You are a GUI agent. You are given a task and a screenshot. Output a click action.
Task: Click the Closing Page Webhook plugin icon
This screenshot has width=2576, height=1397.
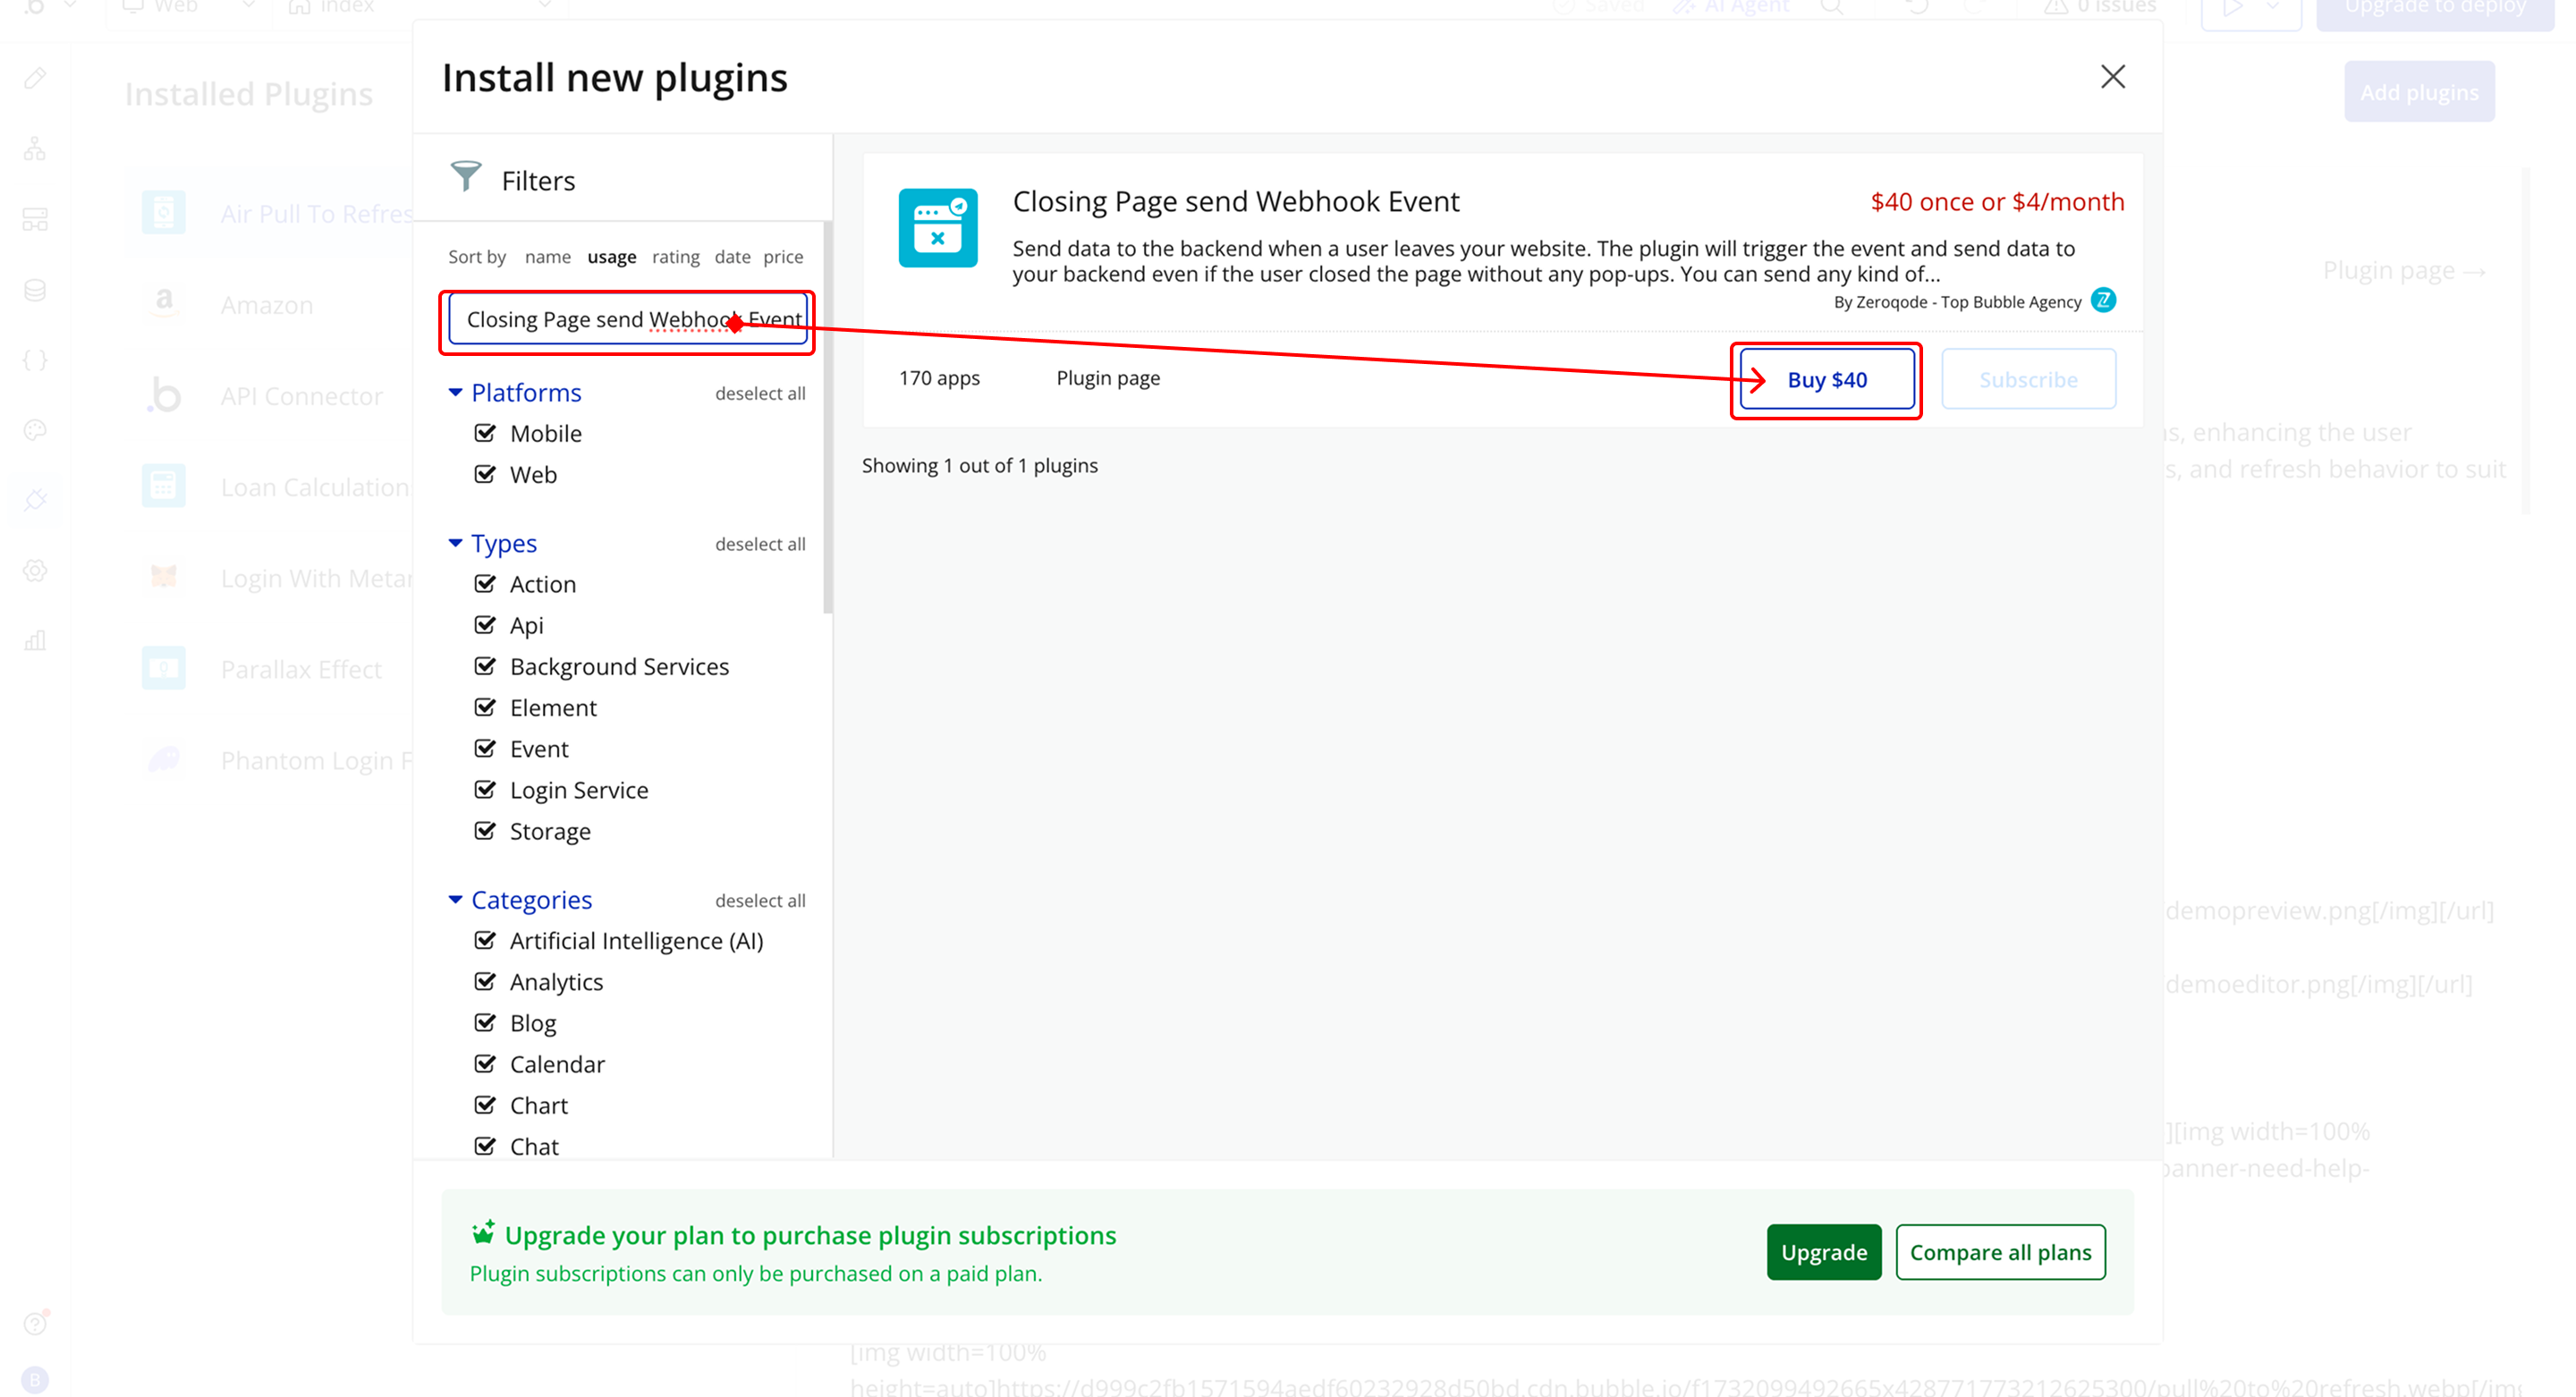click(x=937, y=228)
